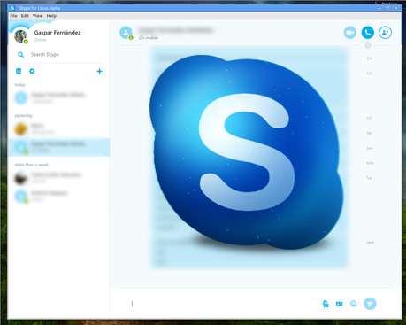Screen dimensions: 406x325
Task: Click the search magnifier icon
Action: coord(20,55)
